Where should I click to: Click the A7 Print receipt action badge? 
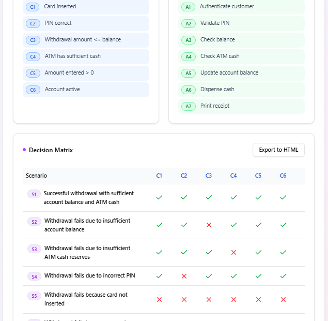click(189, 106)
